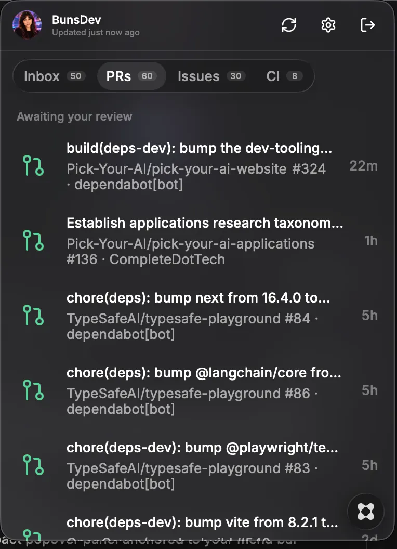Open PR 'Establish applications research taxonom...'

205,223
